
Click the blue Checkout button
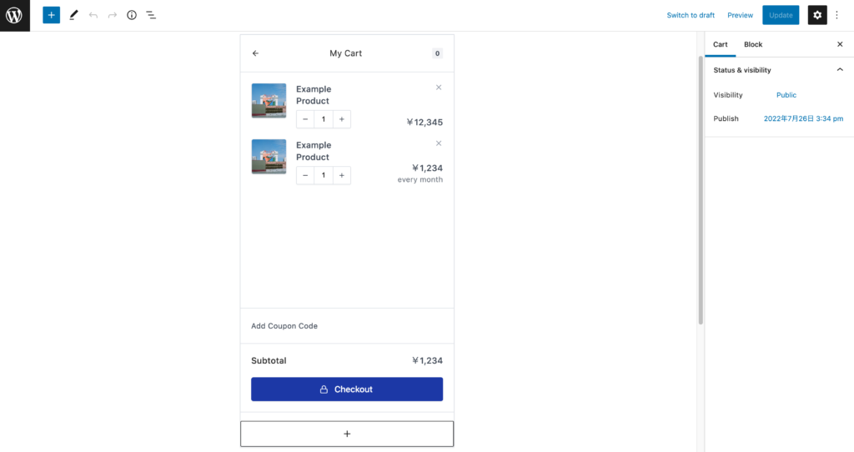point(347,389)
